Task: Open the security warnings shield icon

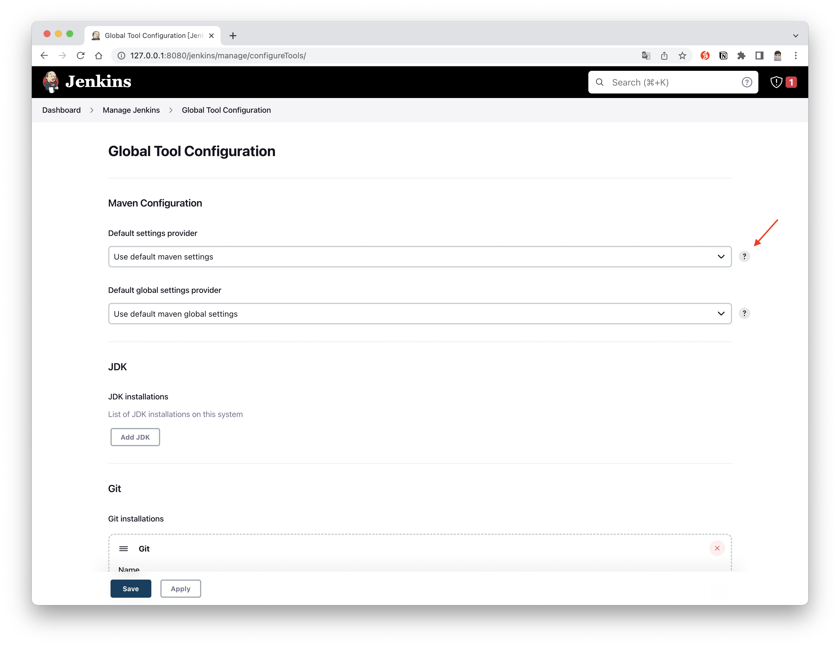Action: (x=777, y=82)
